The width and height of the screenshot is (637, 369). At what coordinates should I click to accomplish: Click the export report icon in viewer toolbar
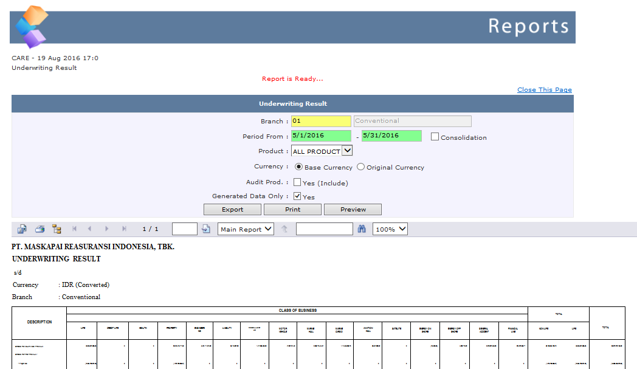[22, 229]
